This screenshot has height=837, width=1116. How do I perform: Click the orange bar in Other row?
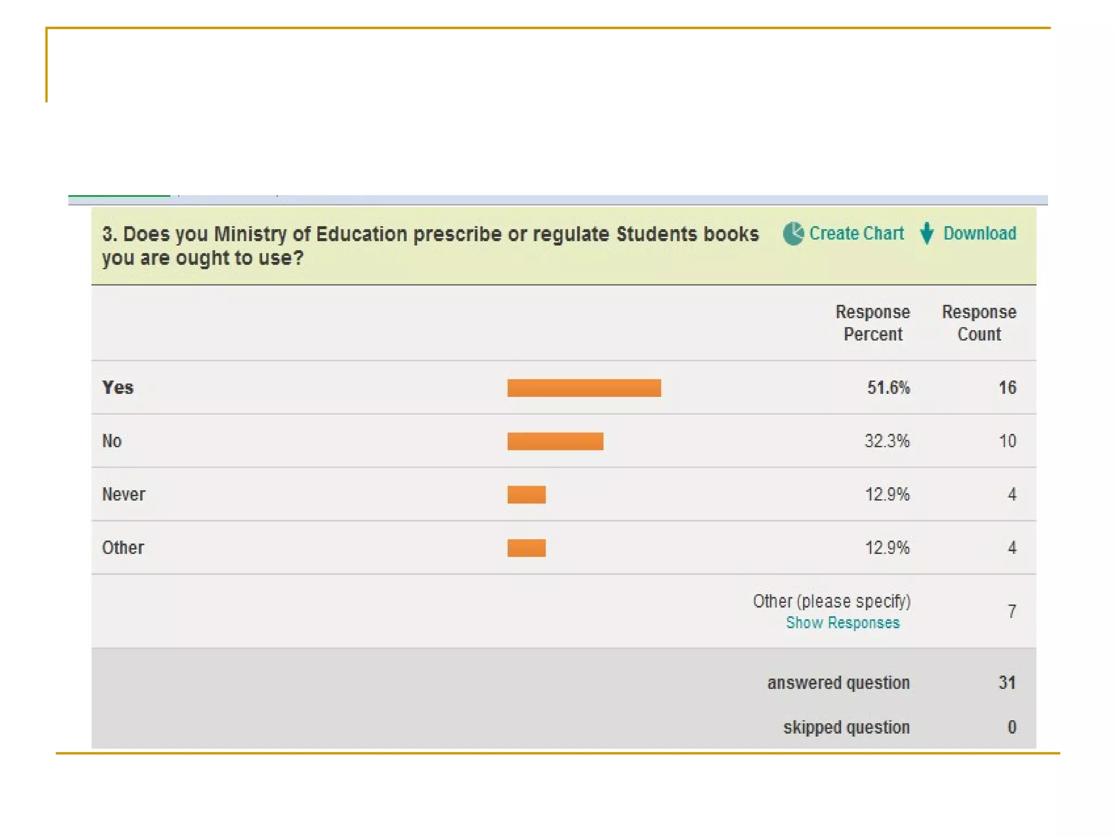526,548
